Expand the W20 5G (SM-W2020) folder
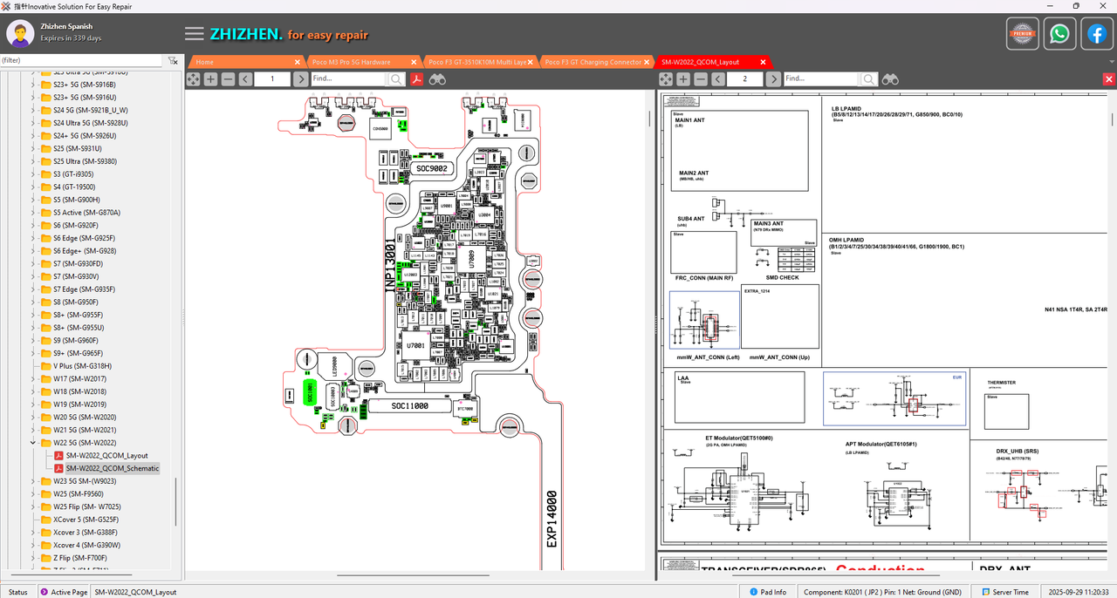This screenshot has height=598, width=1117. [34, 417]
